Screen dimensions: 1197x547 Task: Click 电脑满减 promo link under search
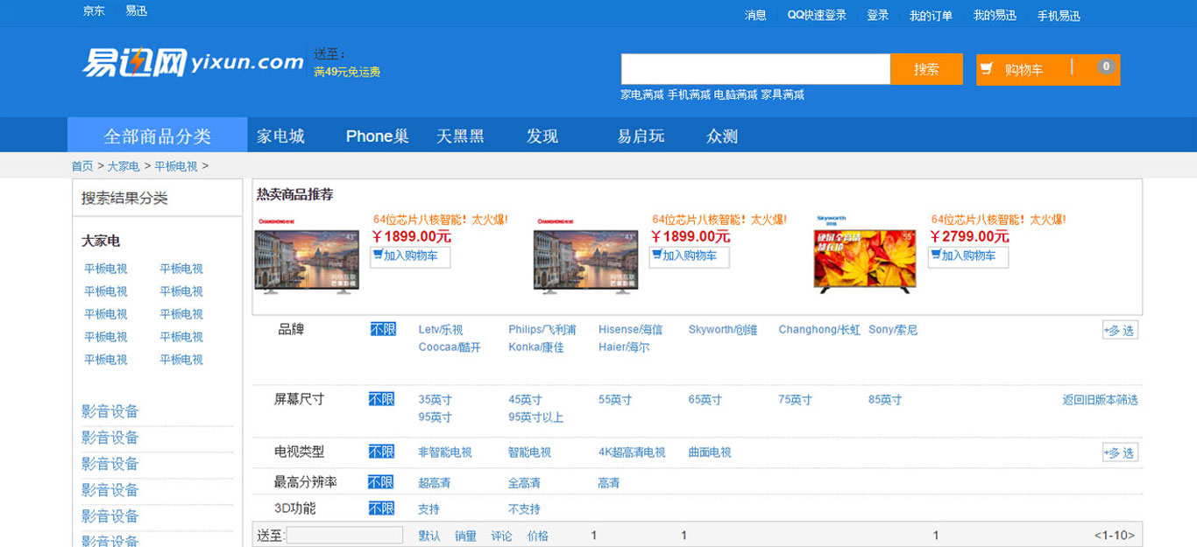click(736, 95)
